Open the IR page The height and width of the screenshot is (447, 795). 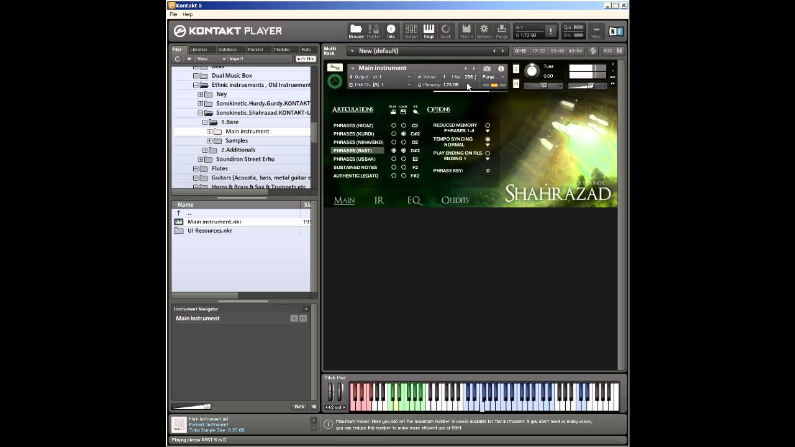pos(379,200)
